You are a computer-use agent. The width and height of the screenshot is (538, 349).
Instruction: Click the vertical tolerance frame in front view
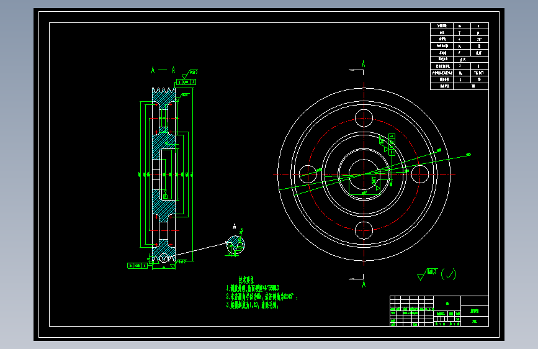[x=392, y=145]
